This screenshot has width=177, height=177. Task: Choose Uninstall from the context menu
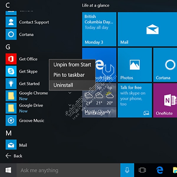click(x=72, y=85)
